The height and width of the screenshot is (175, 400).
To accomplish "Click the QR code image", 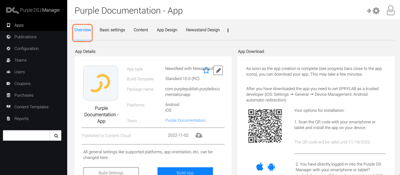I will [265, 126].
